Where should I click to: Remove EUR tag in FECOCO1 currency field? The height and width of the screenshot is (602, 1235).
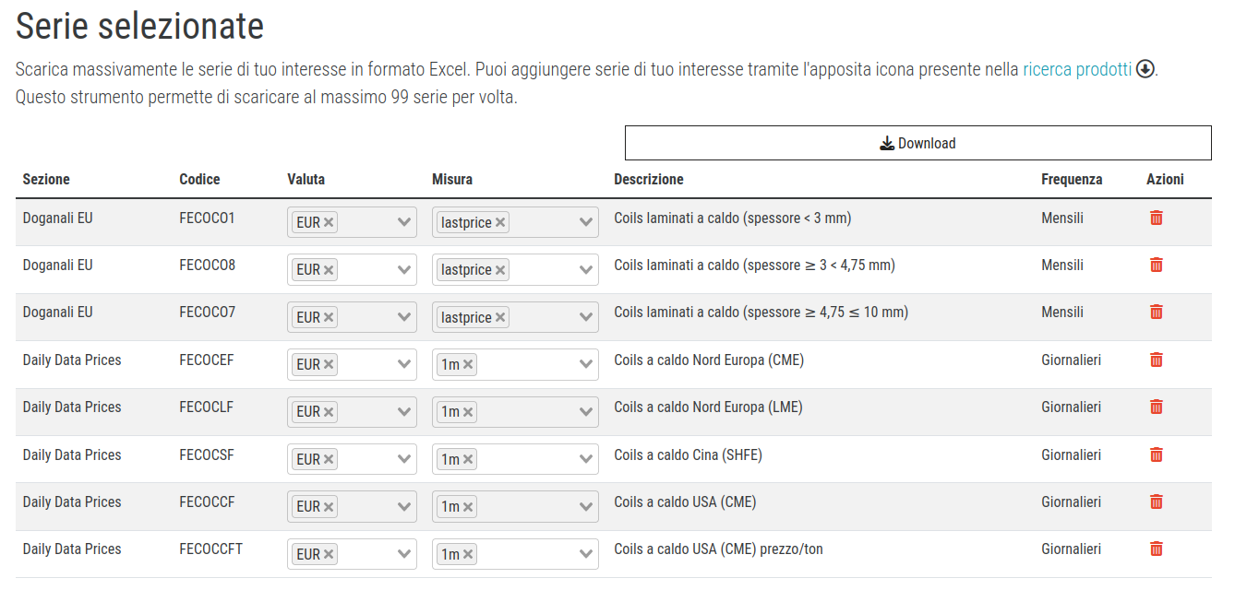click(x=329, y=222)
